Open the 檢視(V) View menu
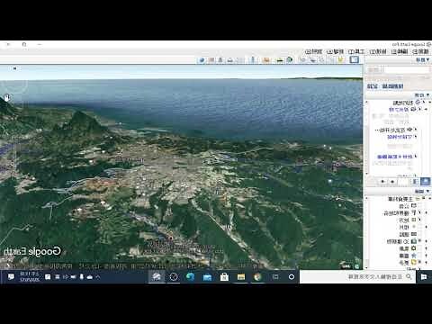Screen dimensions: 432x324 pos(378,51)
